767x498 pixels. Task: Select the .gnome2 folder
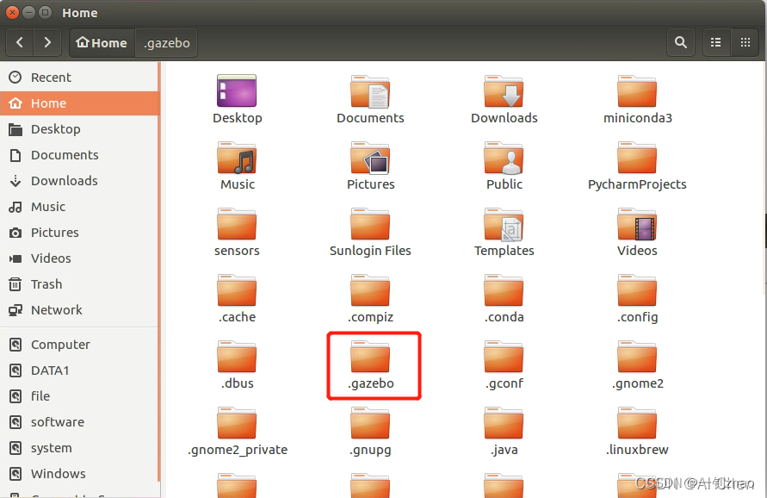coord(637,364)
